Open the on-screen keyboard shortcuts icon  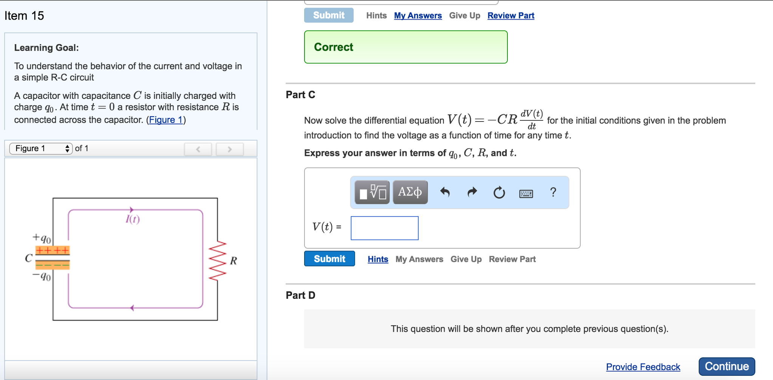[527, 193]
